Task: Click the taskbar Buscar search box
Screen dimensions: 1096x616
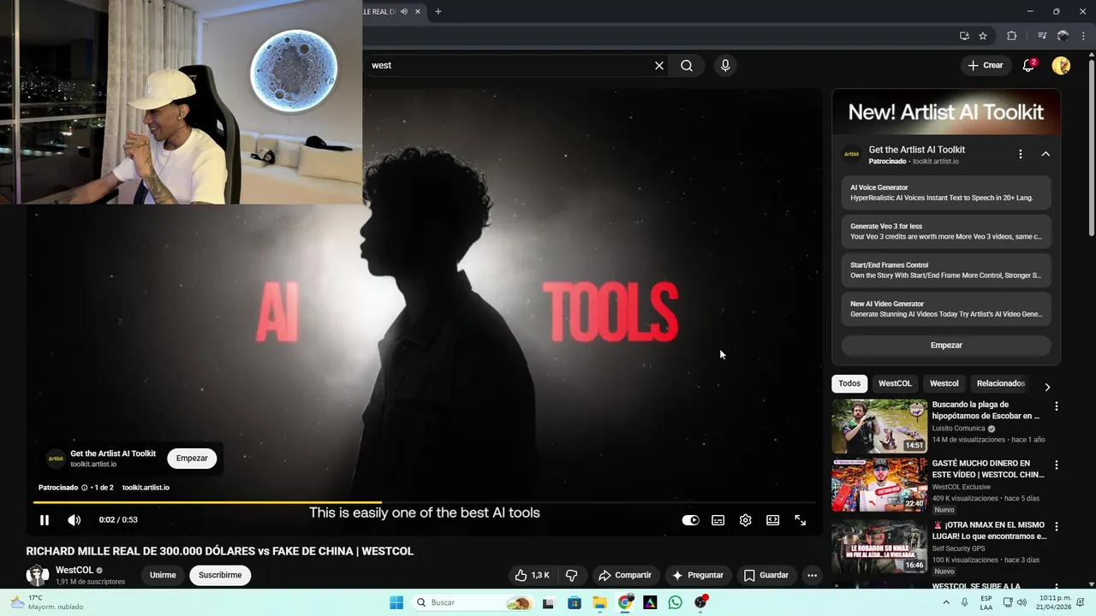Action: 472,602
